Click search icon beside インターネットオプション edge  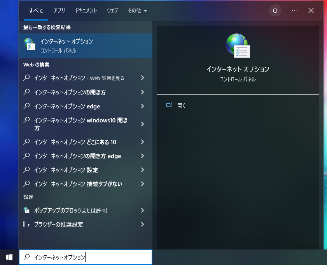[26, 106]
